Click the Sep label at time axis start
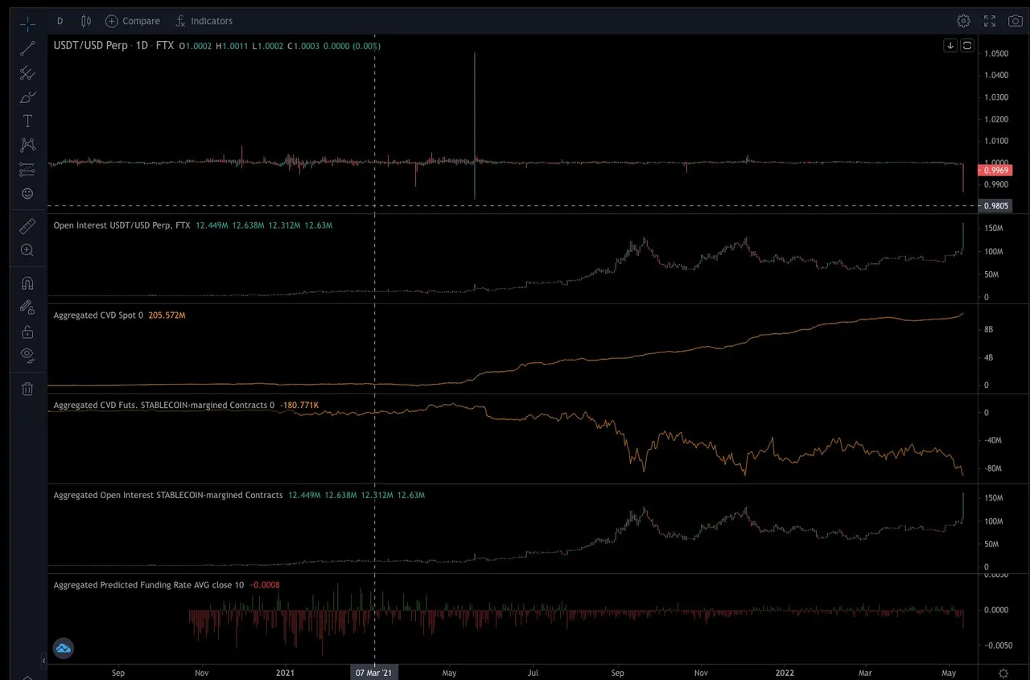The image size is (1030, 680). [x=117, y=673]
